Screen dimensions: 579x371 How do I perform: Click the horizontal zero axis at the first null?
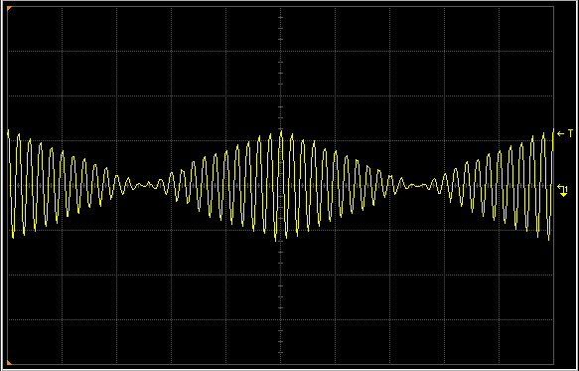[141, 186]
